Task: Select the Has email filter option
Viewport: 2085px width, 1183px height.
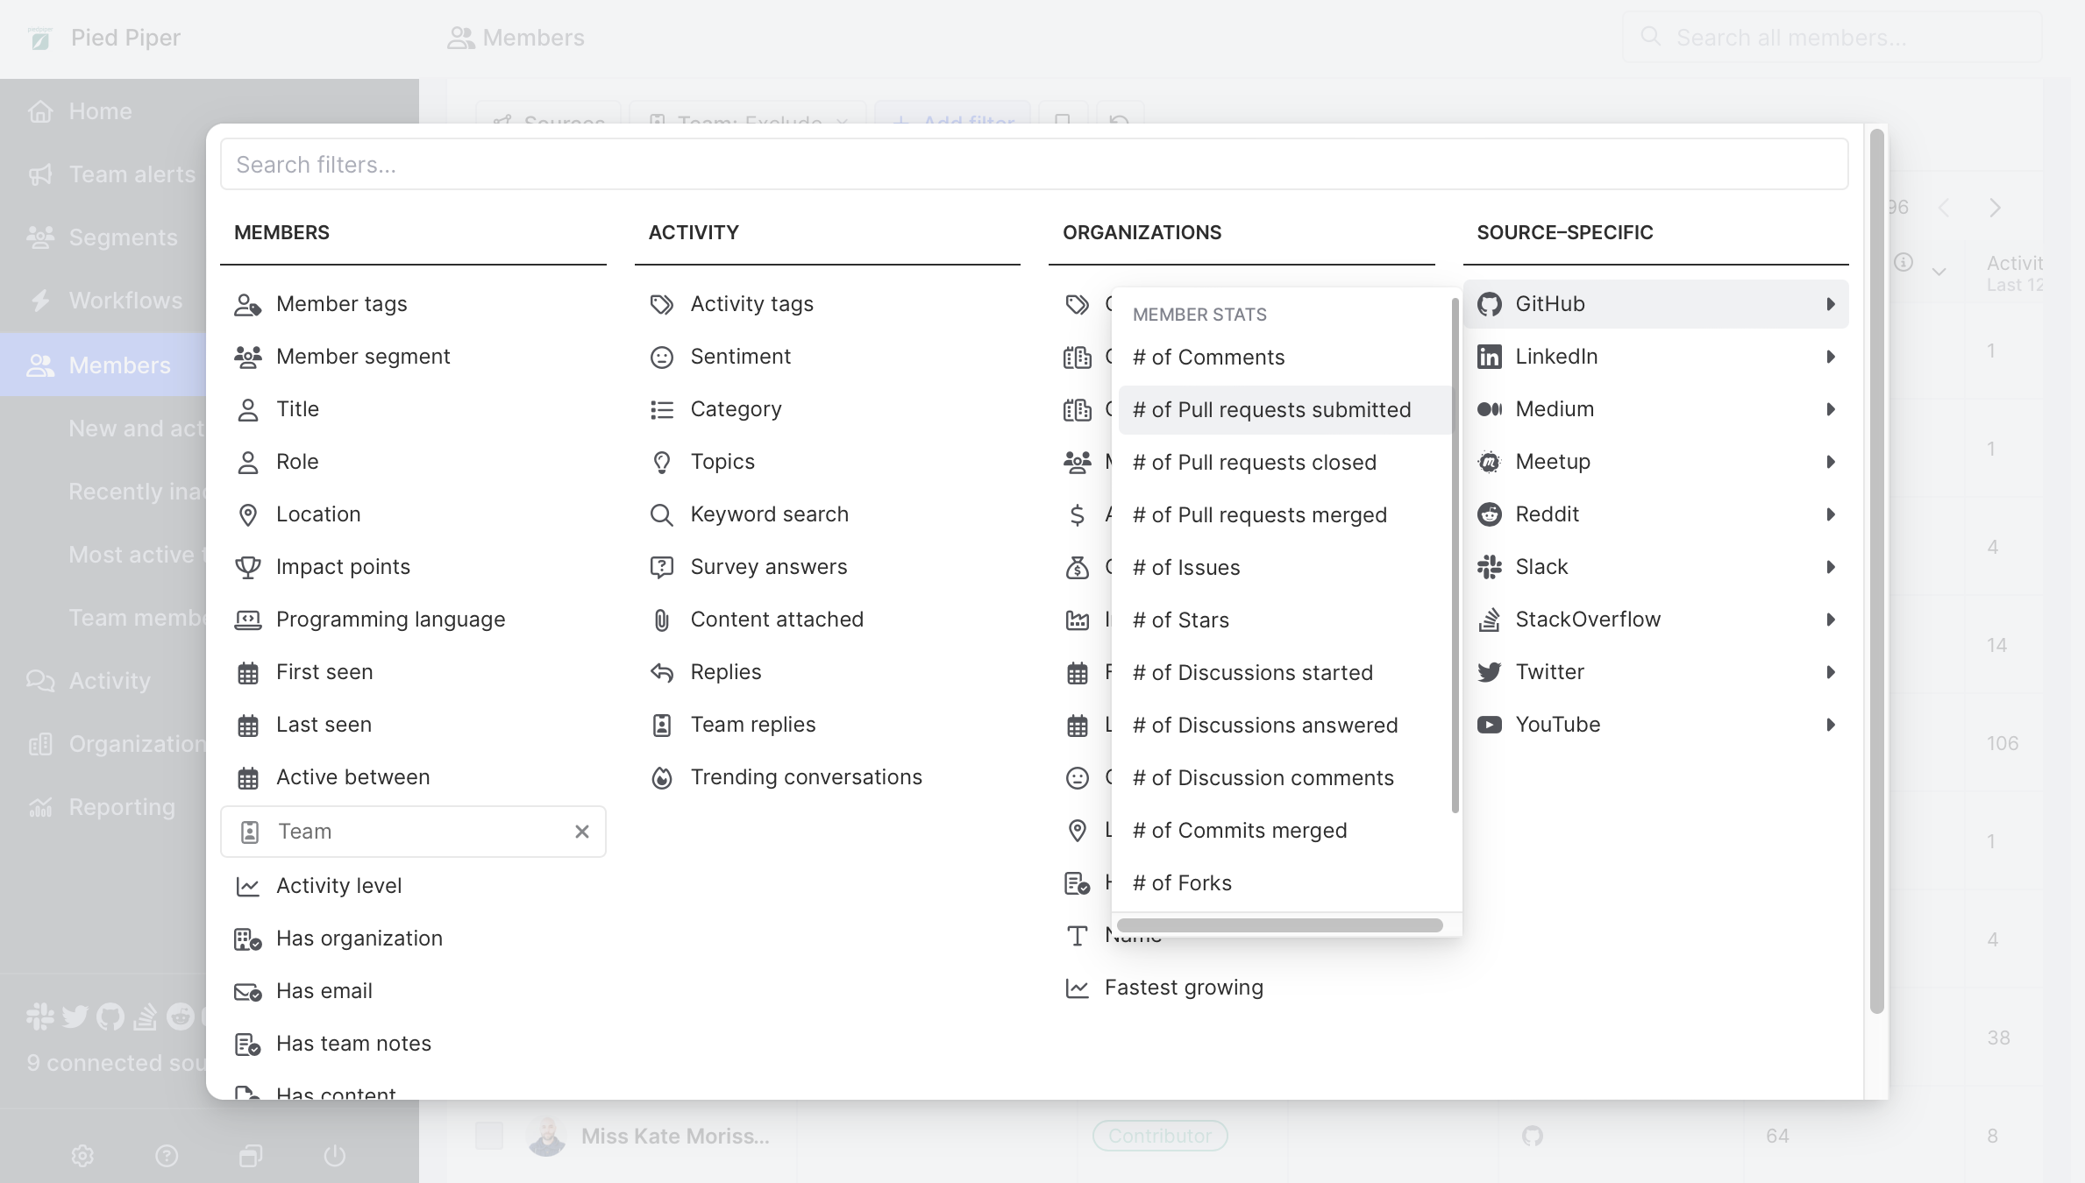Action: click(324, 991)
